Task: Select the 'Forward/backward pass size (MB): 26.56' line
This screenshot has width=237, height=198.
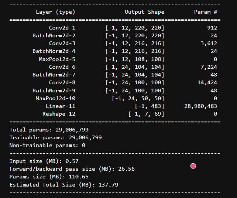Action: pos(72,169)
